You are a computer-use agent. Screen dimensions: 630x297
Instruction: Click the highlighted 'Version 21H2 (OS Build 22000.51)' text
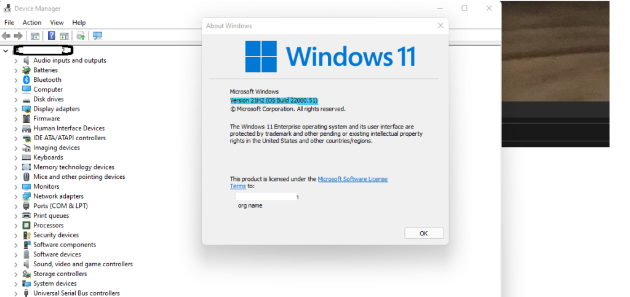[x=274, y=100]
